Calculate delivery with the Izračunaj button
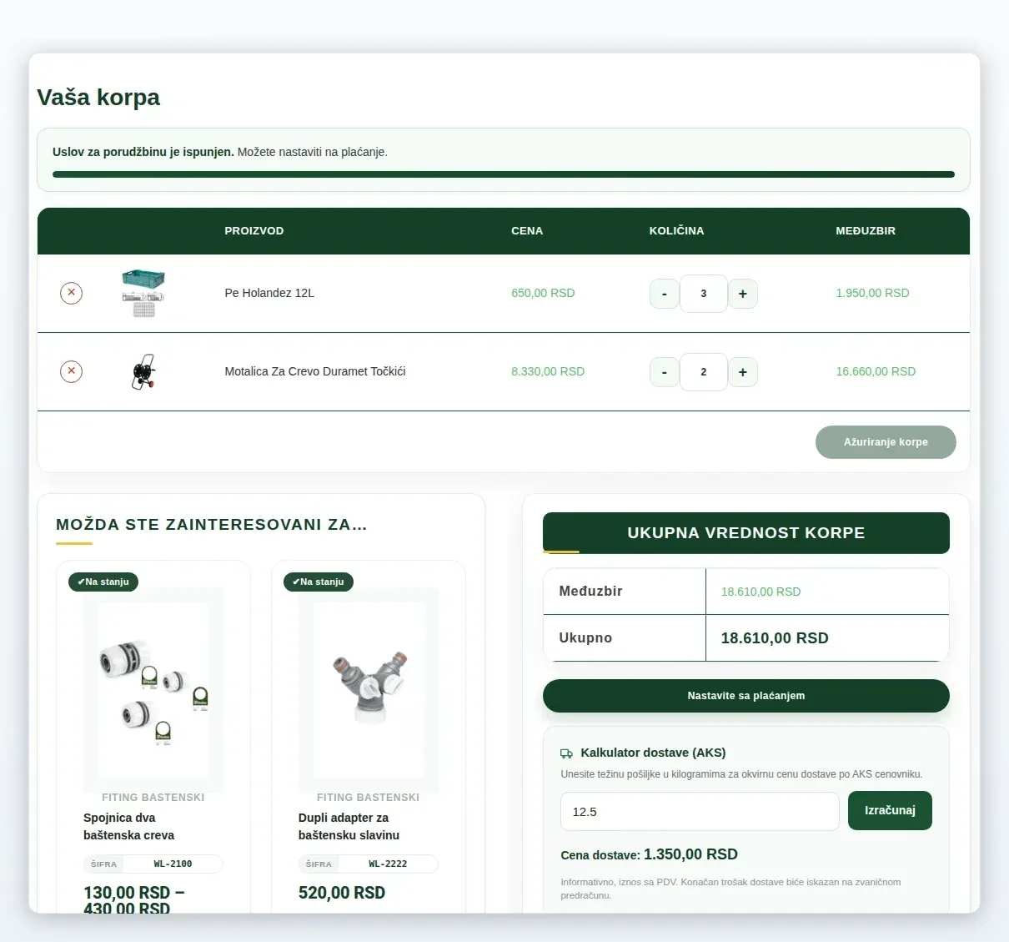 [x=890, y=811]
